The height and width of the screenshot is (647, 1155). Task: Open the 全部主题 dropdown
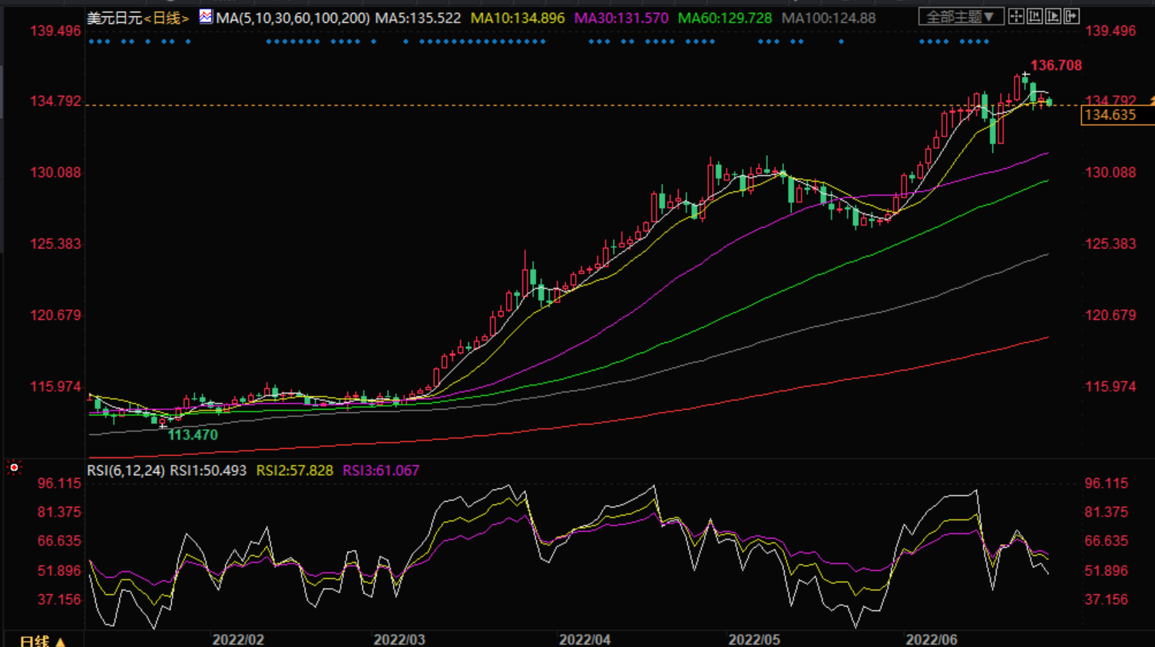click(961, 16)
